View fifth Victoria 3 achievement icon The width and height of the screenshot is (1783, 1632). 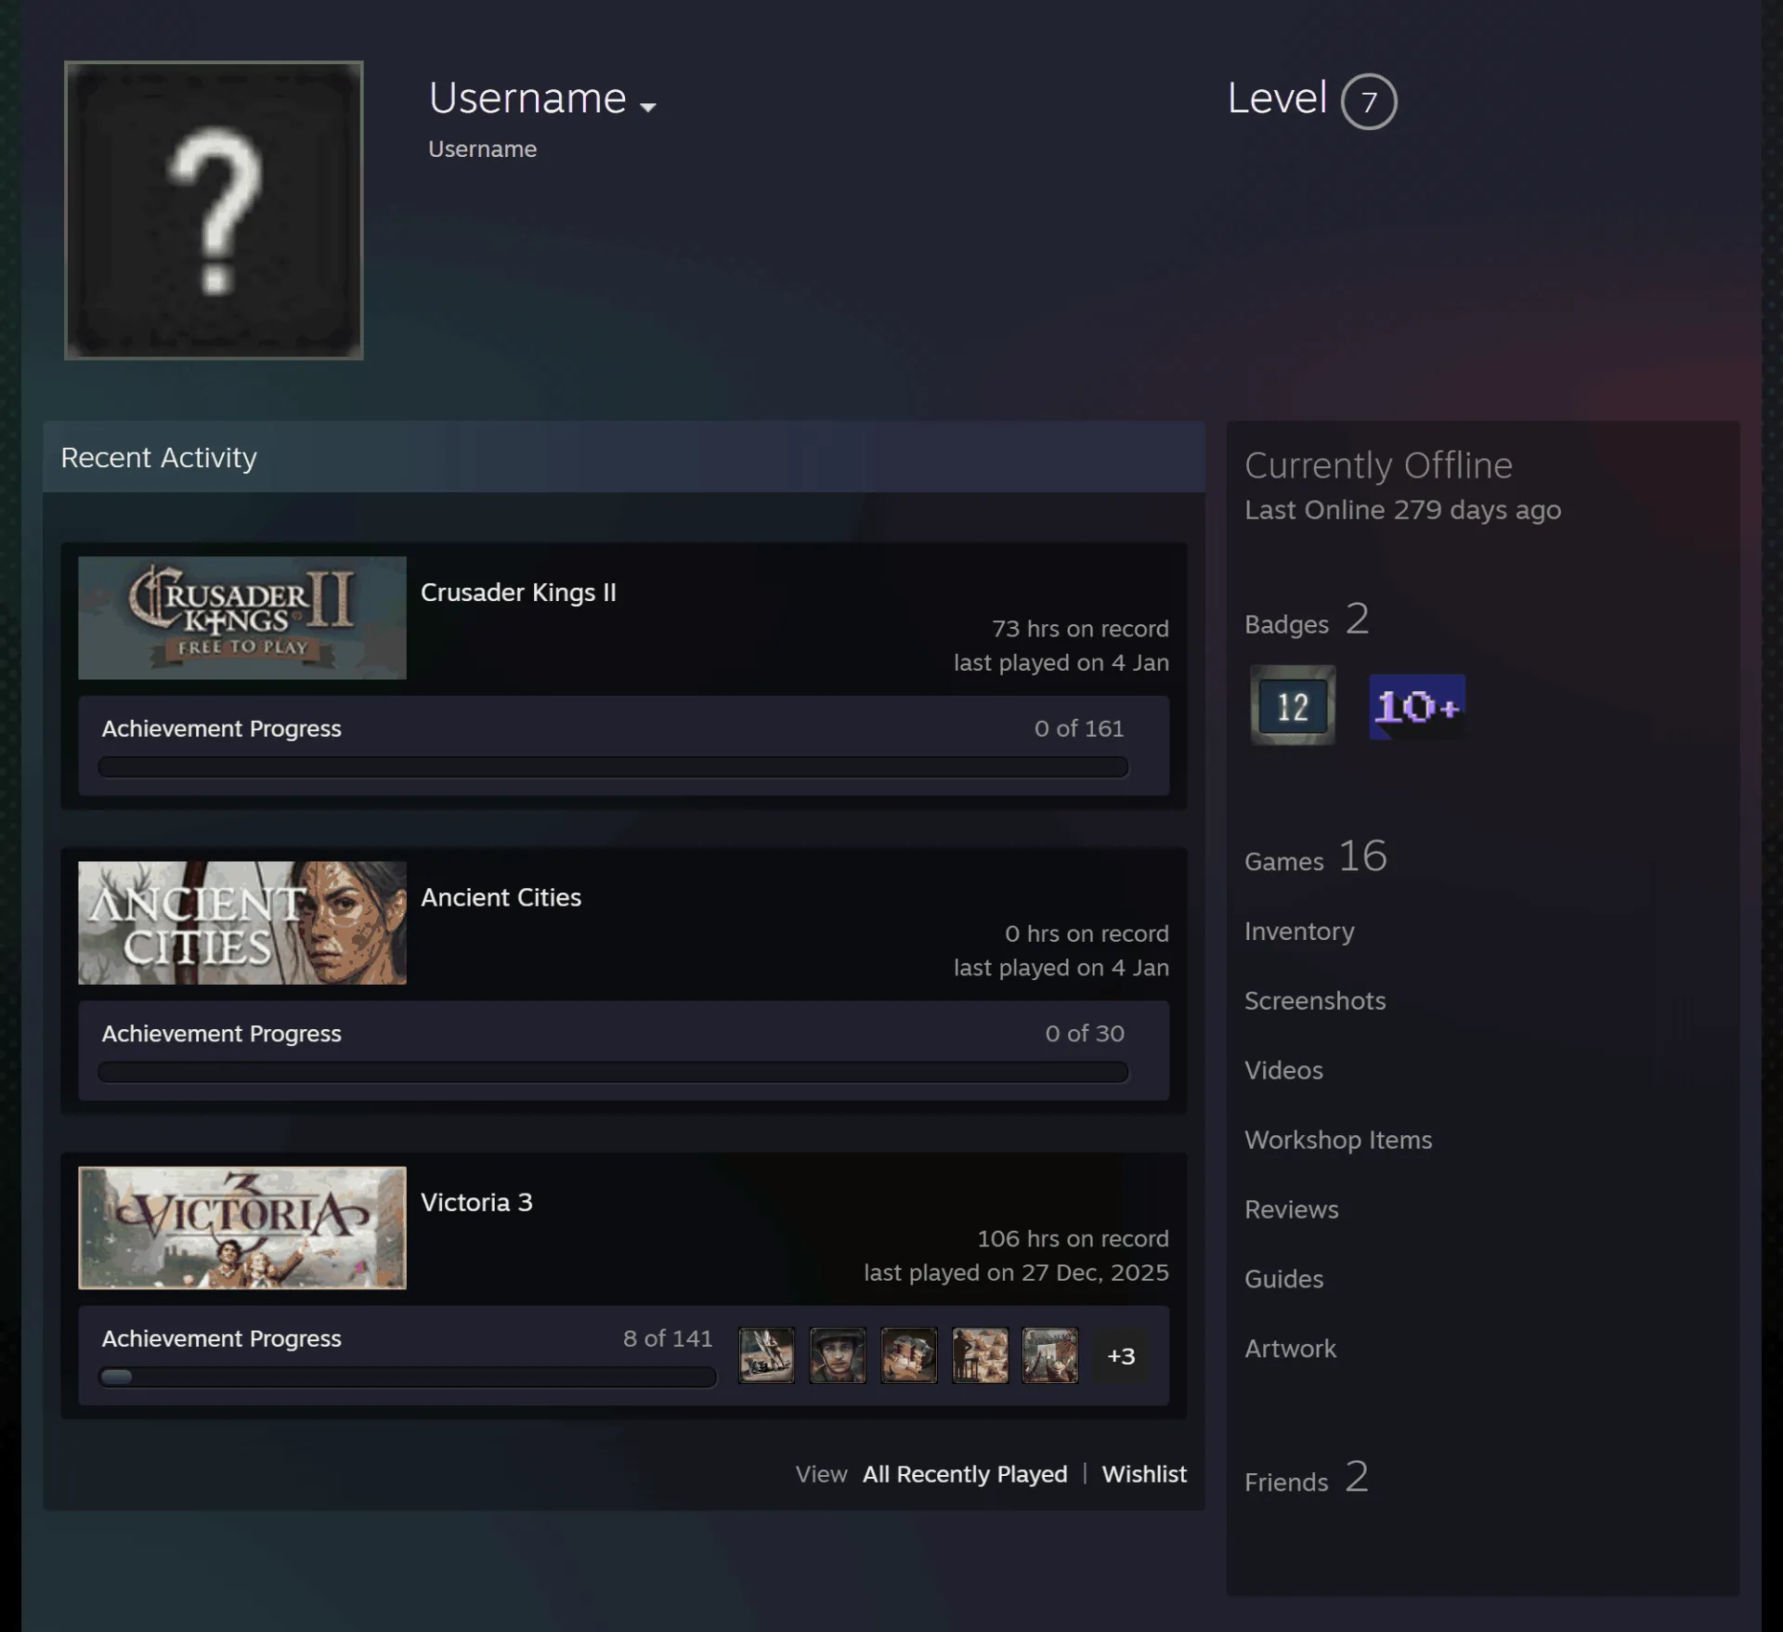(1050, 1355)
